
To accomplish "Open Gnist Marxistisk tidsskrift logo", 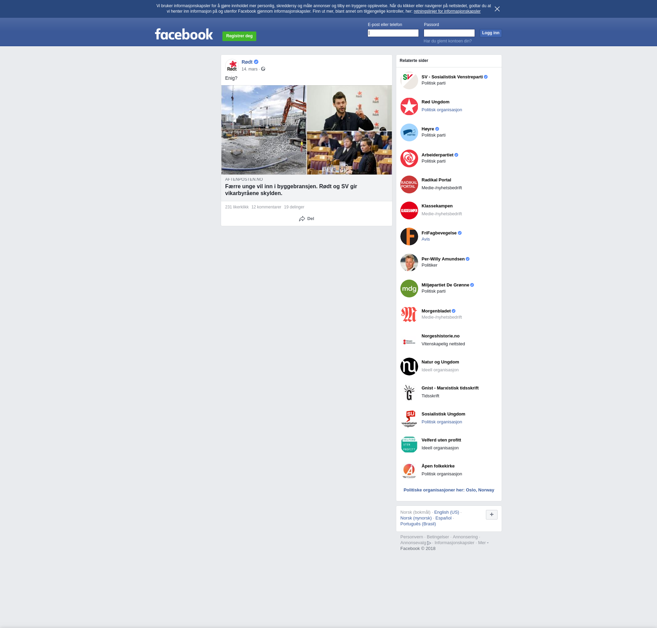I will coord(409,393).
